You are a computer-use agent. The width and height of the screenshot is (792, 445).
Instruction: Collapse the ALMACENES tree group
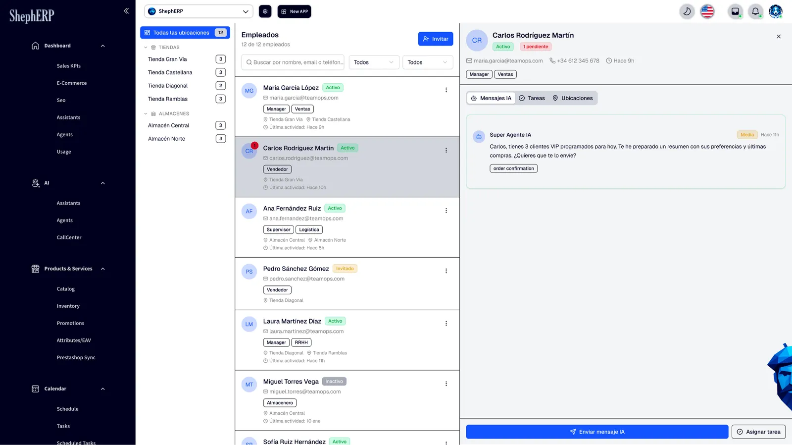click(x=146, y=114)
